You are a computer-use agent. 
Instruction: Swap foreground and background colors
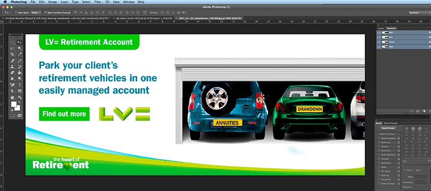click(19, 102)
